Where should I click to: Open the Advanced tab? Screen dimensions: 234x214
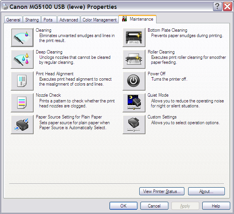point(69,20)
